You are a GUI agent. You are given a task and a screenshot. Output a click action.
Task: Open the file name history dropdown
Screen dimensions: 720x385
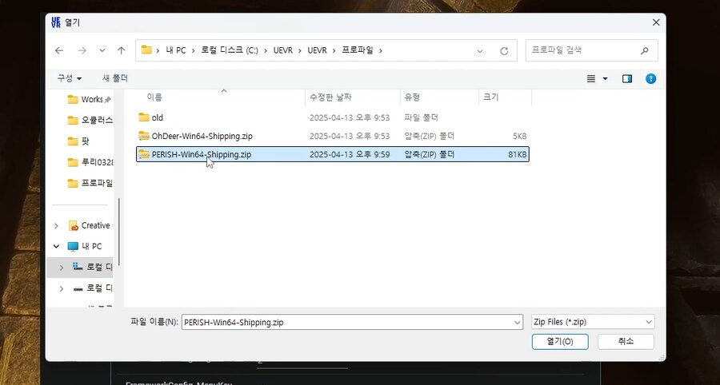pos(518,322)
